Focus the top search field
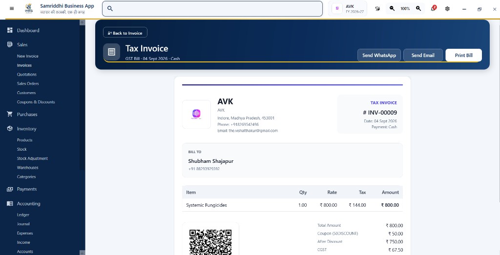The image size is (500, 255). click(x=212, y=9)
